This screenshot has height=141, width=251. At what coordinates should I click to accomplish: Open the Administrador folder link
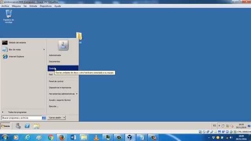[x=55, y=55]
